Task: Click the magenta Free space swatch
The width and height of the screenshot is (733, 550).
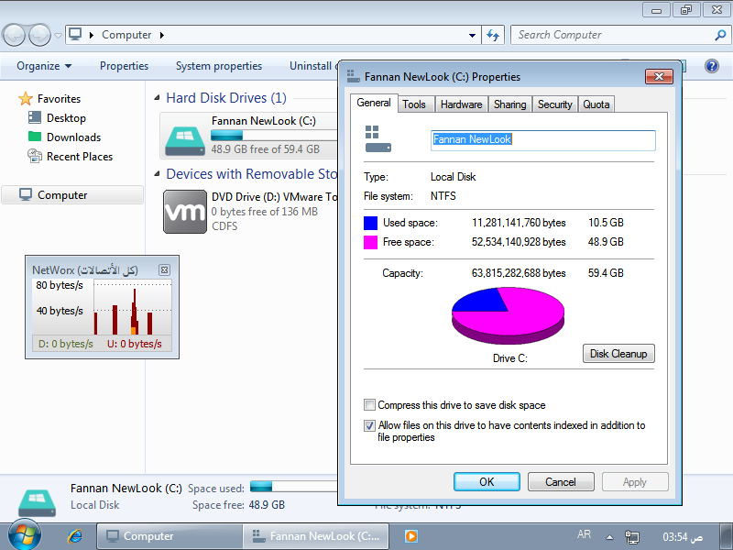Action: 370,242
